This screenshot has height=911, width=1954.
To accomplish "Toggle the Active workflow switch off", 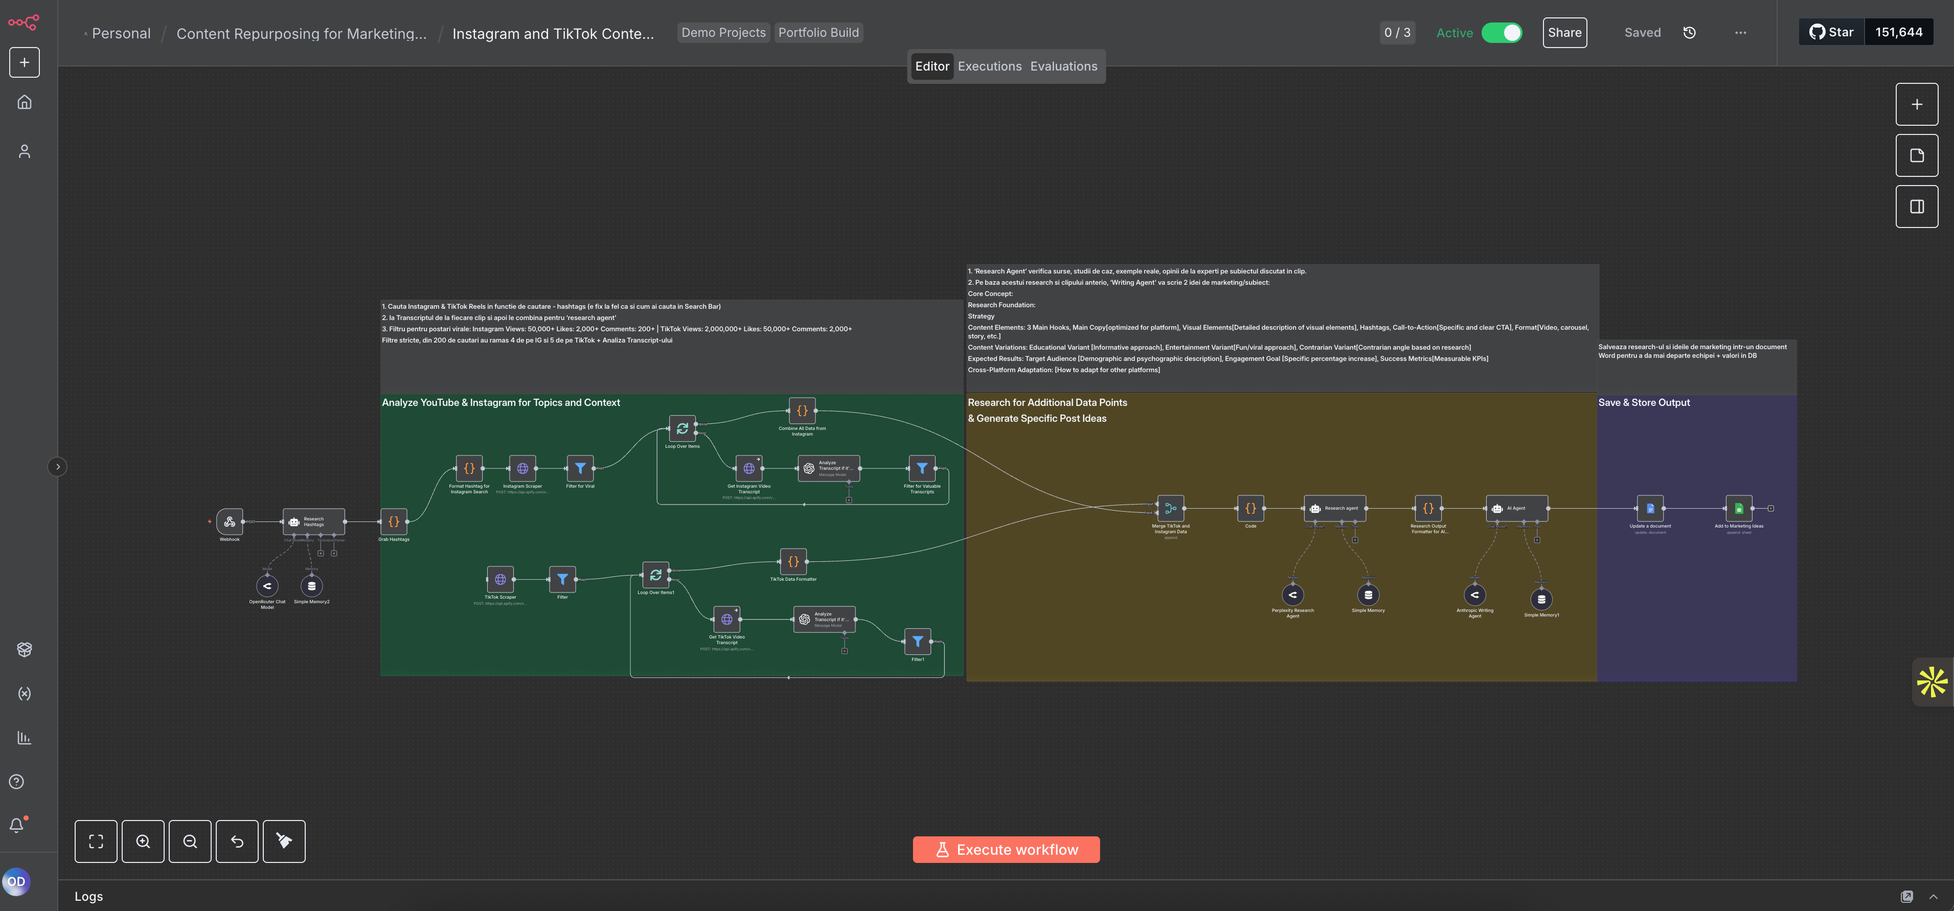I will click(x=1502, y=33).
